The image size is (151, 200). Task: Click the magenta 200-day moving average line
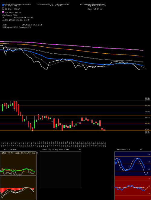(x=71, y=45)
